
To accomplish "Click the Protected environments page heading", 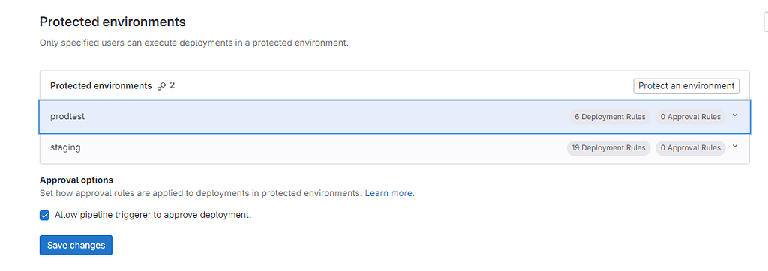I will point(112,22).
